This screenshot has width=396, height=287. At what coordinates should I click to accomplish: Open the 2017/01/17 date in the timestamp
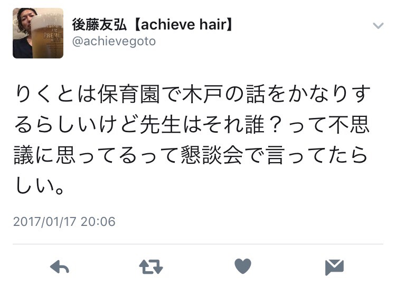tap(45, 222)
